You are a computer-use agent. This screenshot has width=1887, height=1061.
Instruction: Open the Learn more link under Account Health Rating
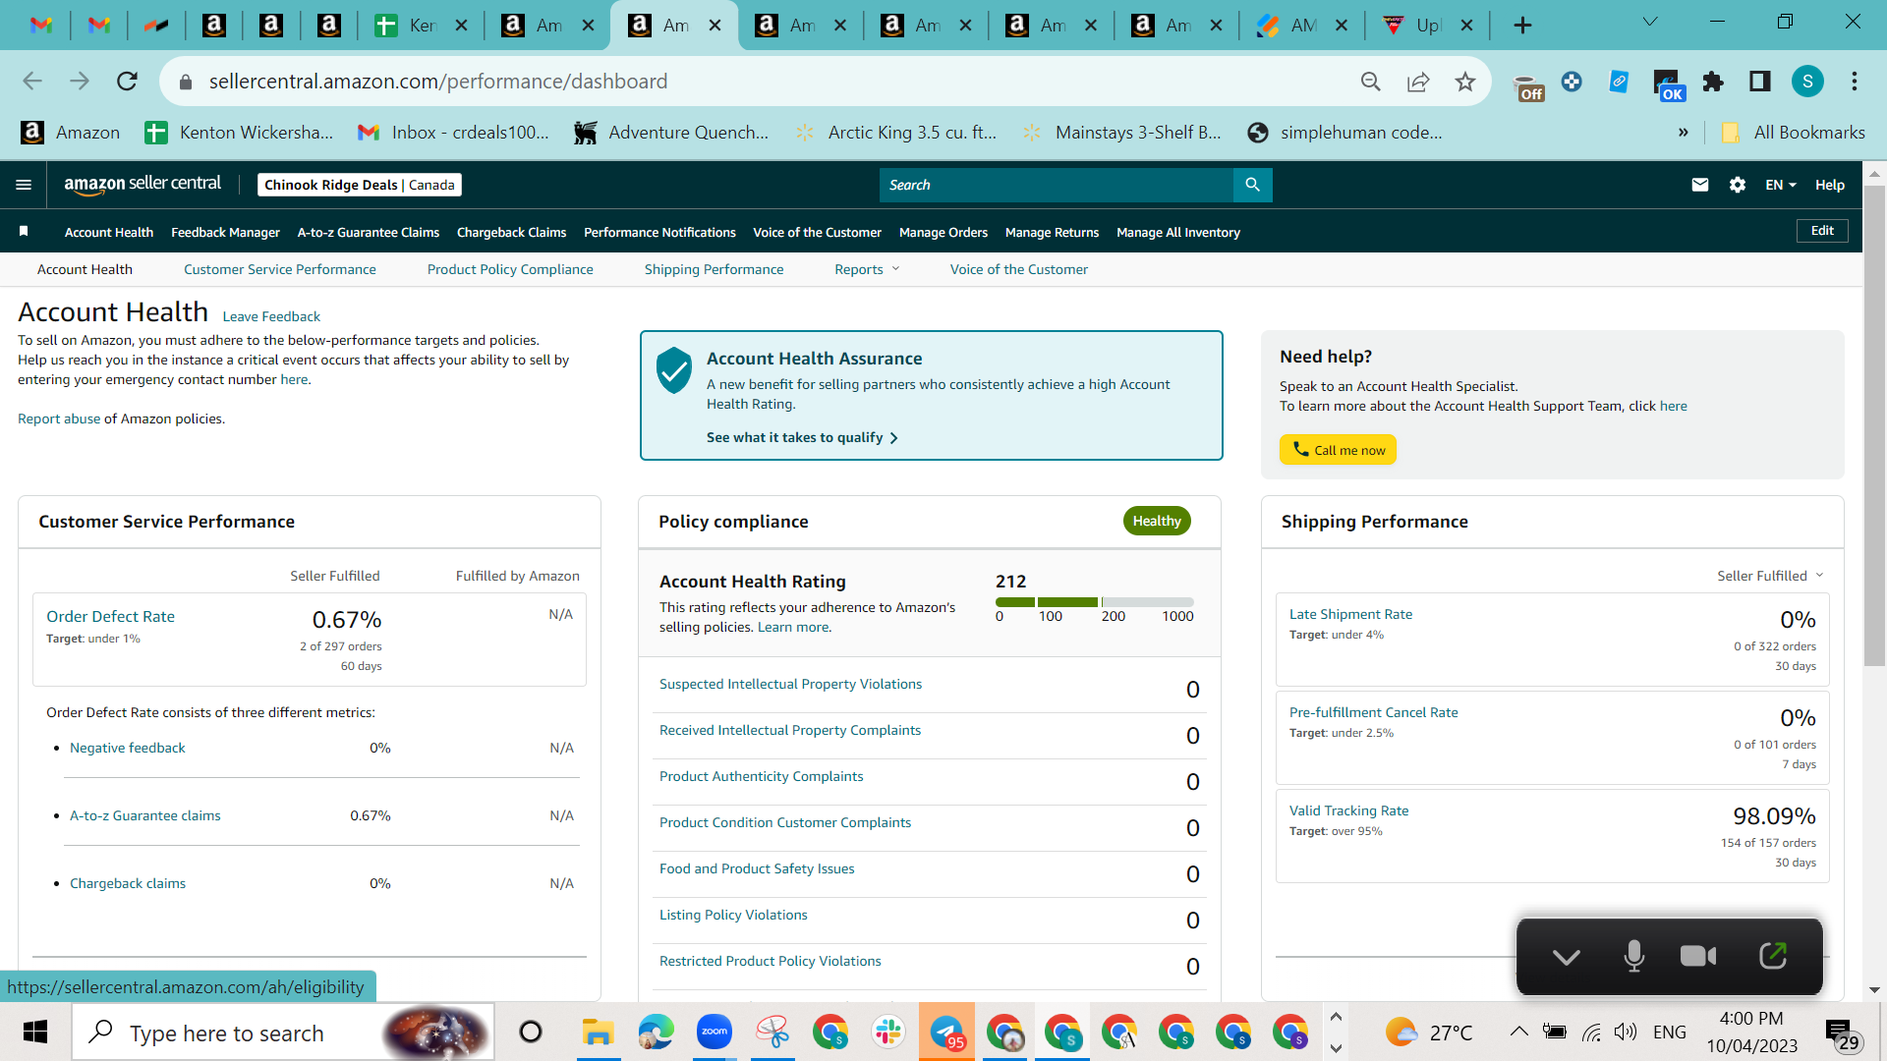click(x=793, y=627)
